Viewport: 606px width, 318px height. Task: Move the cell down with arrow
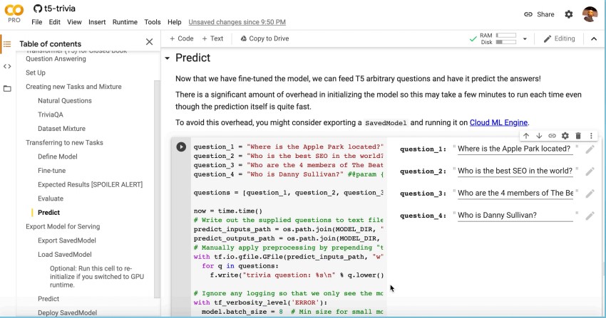539,136
